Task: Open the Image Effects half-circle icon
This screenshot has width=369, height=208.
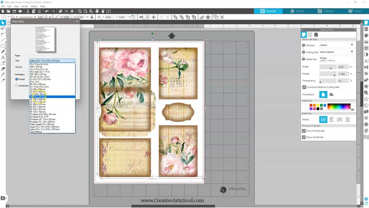Action: coord(366,54)
